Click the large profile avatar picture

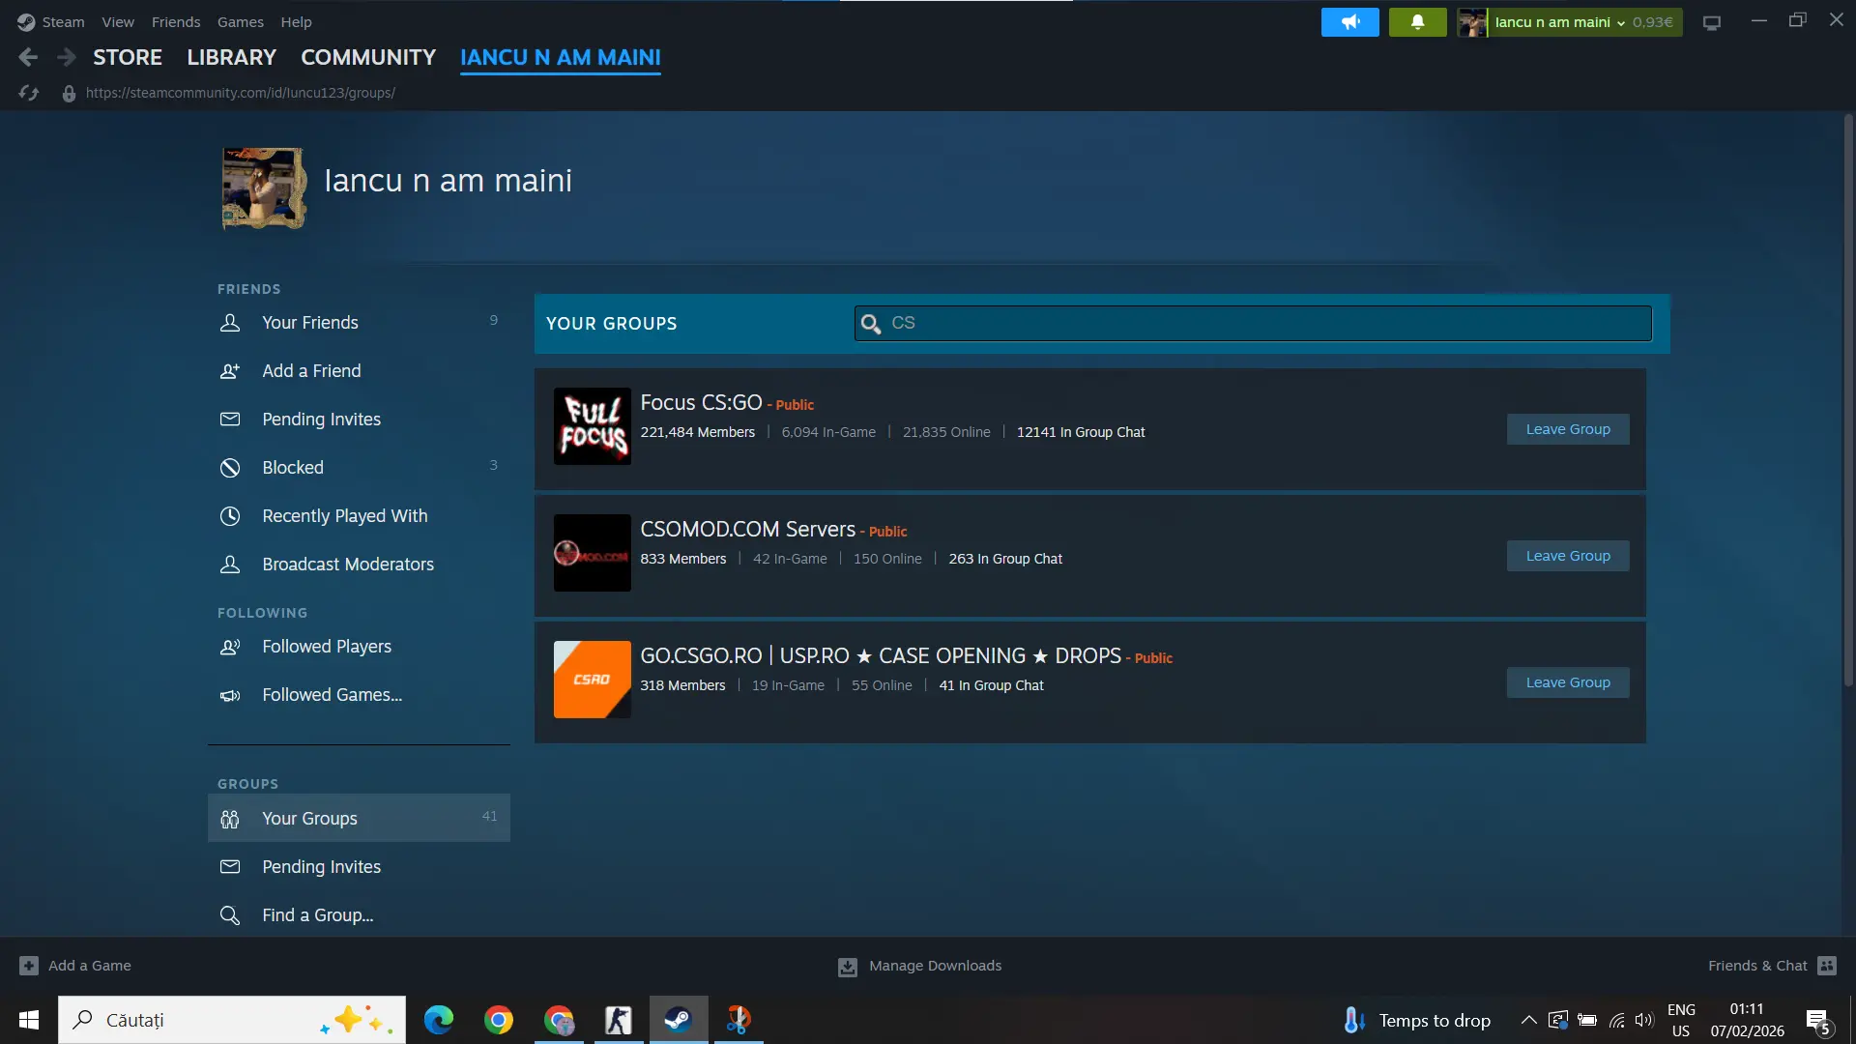(x=264, y=188)
